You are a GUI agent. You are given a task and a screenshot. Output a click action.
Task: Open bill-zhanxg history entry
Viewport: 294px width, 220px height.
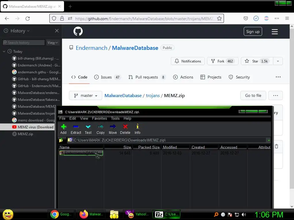(x=36, y=58)
